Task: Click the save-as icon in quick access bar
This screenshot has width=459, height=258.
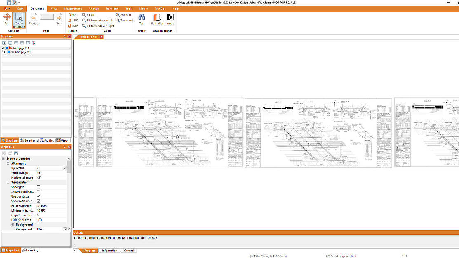Action: pyautogui.click(x=14, y=2)
